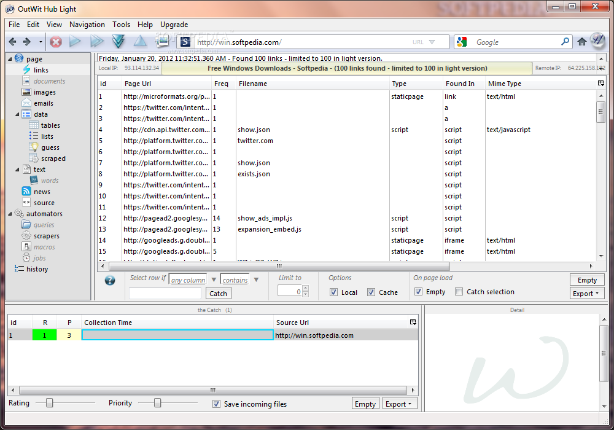Open the tables view

point(50,125)
